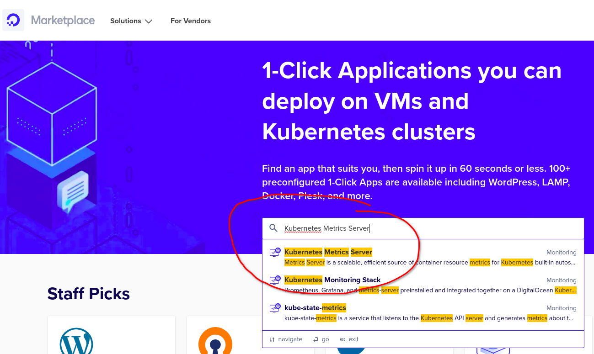This screenshot has height=354, width=594.
Task: Select the Kubernetes Monitoring Stack result
Action: [x=423, y=285]
